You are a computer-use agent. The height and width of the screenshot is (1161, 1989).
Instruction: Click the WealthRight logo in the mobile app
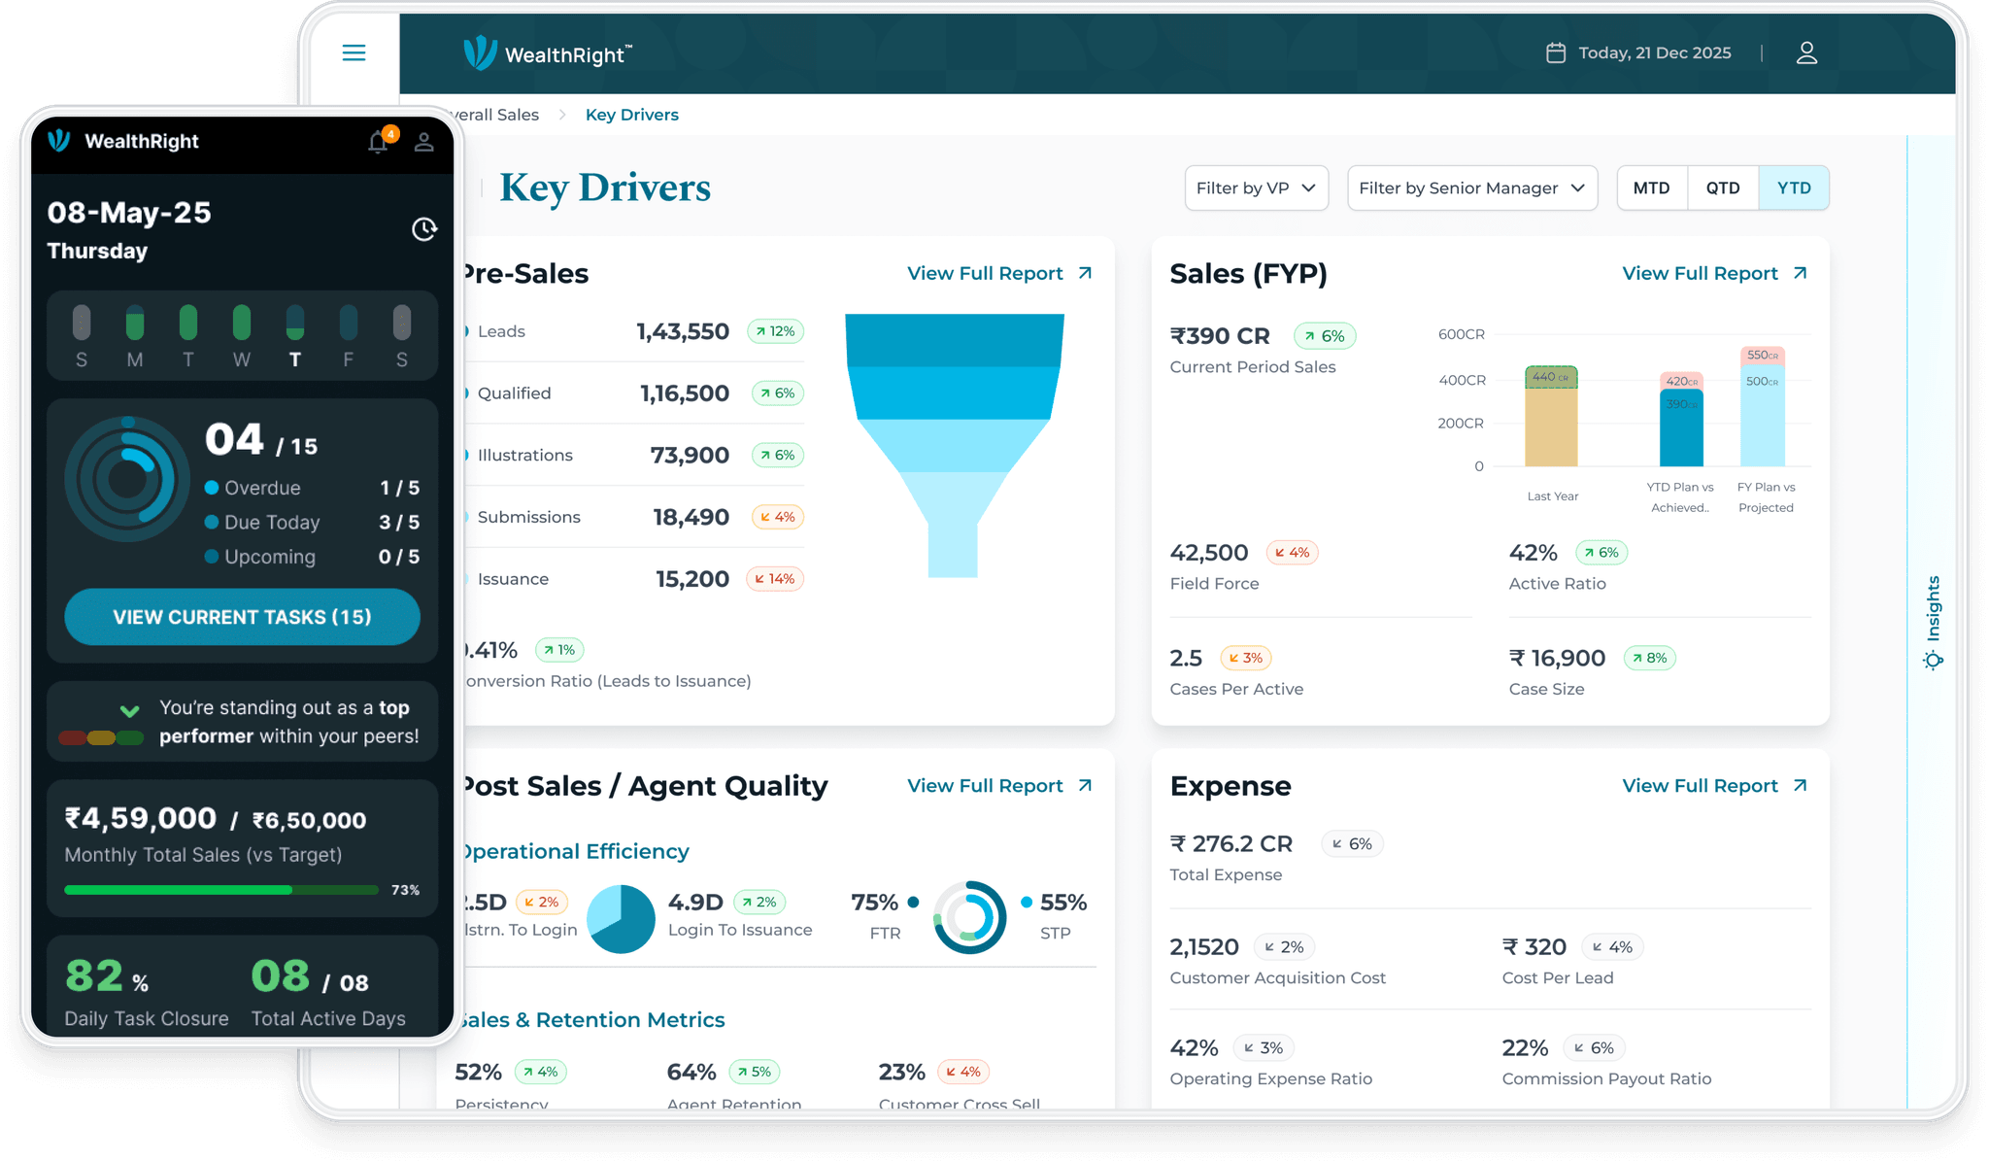[123, 141]
